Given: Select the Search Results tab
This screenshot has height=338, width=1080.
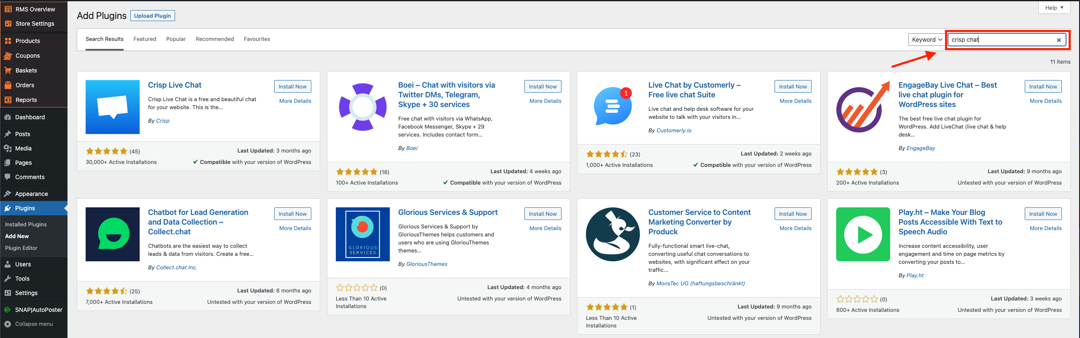Looking at the screenshot, I should tap(105, 39).
